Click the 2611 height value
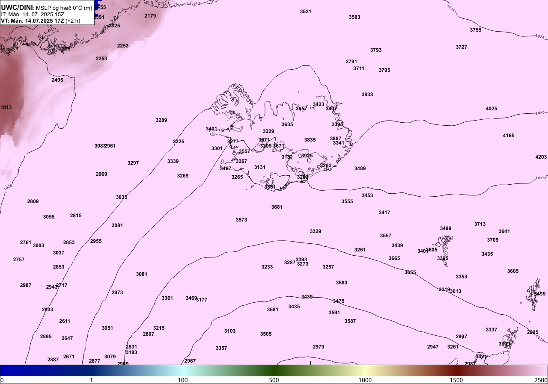The image size is (548, 384). (x=65, y=321)
